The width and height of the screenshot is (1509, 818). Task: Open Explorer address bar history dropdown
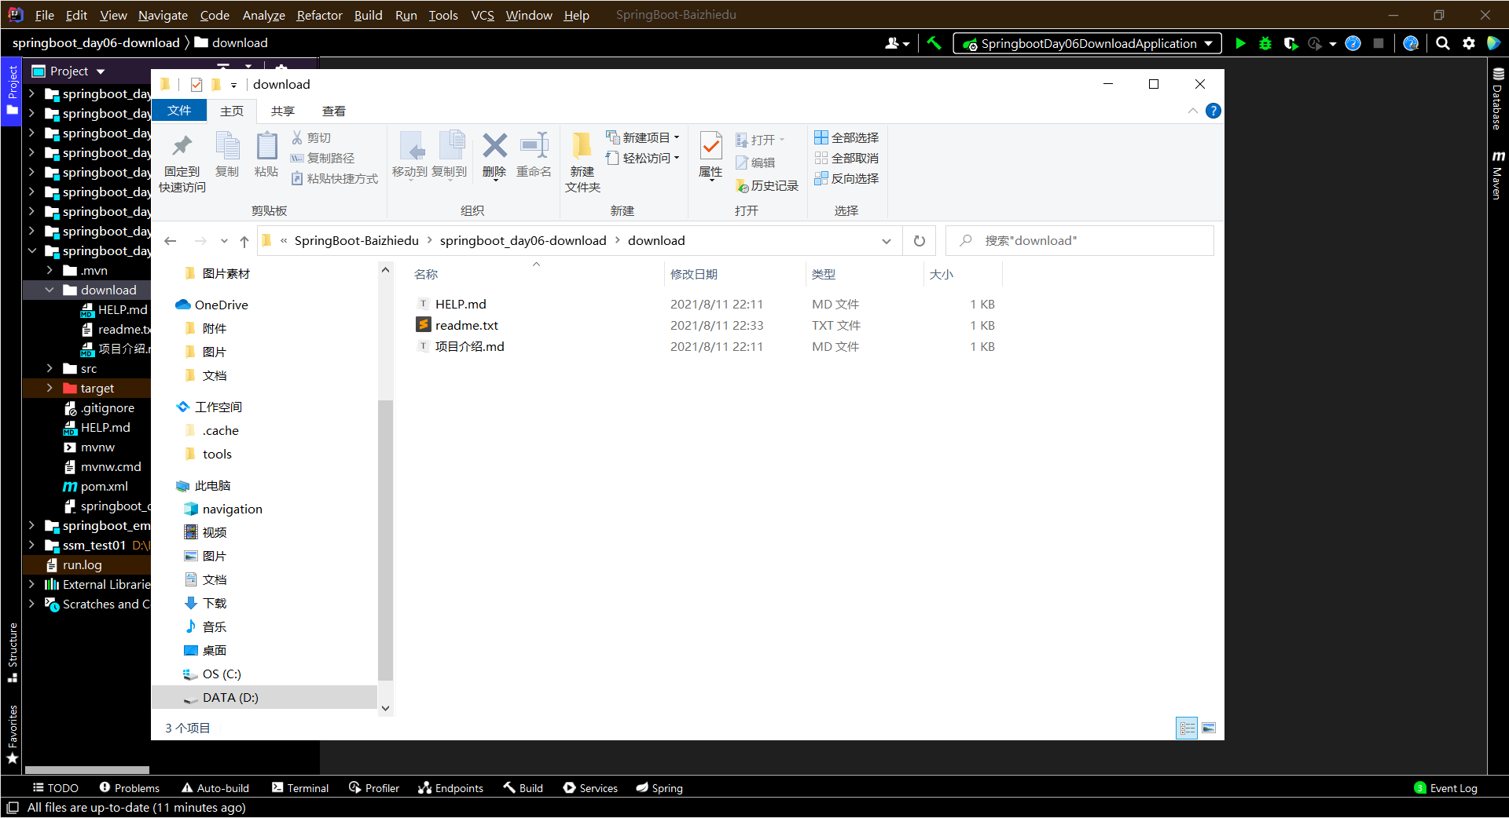(x=887, y=241)
